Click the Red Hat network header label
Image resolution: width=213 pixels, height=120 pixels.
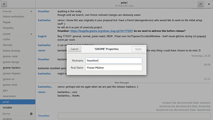tap(7, 114)
